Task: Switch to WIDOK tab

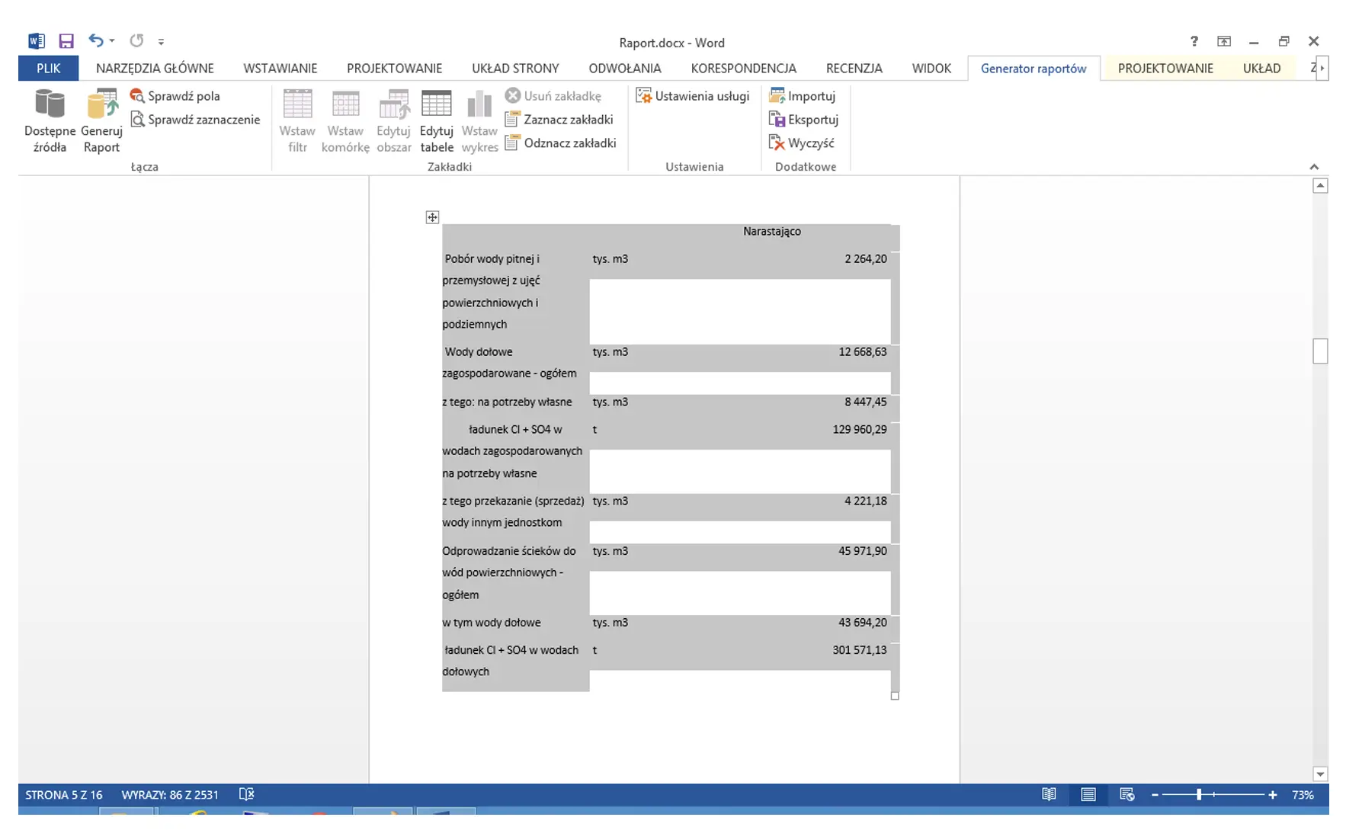Action: tap(931, 68)
